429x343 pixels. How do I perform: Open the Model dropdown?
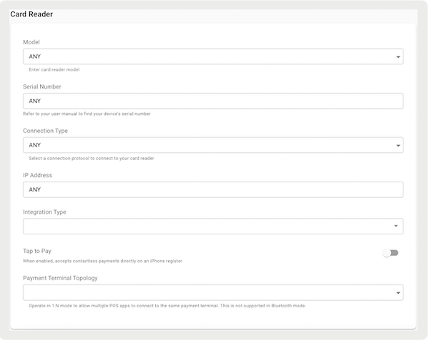point(213,56)
